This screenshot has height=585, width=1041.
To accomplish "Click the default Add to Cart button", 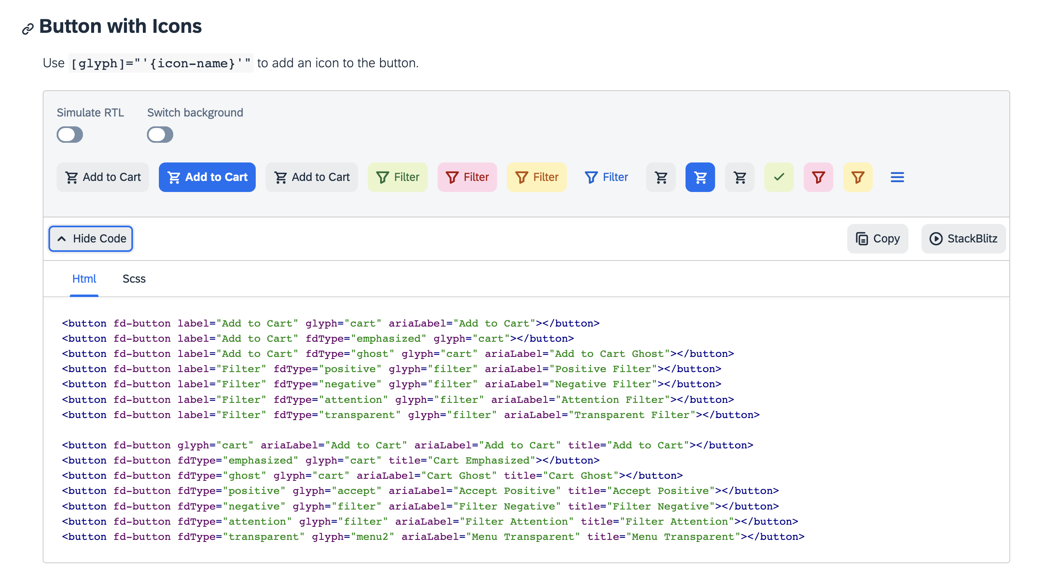I will (x=103, y=177).
